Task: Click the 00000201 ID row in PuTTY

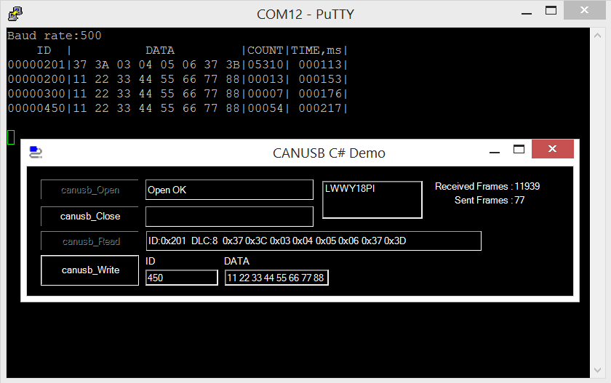Action: tap(177, 65)
